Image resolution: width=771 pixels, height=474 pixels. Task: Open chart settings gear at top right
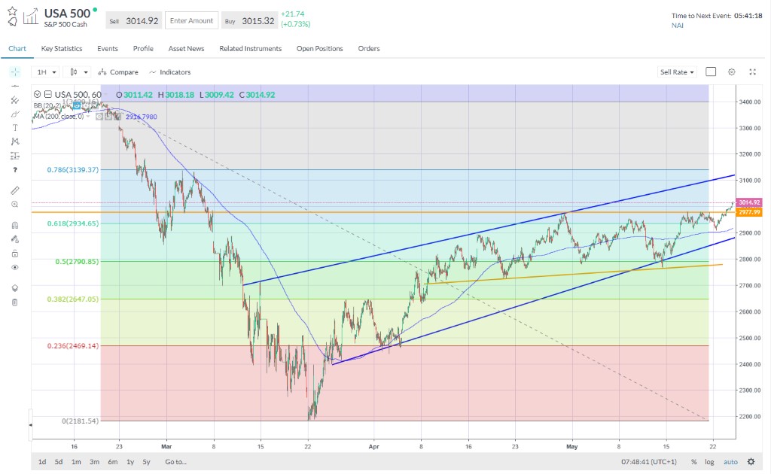[x=731, y=72]
